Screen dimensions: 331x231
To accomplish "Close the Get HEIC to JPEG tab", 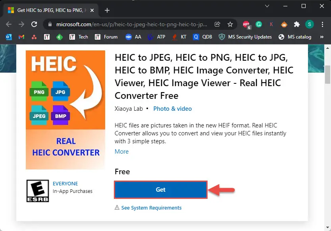I will click(x=92, y=10).
